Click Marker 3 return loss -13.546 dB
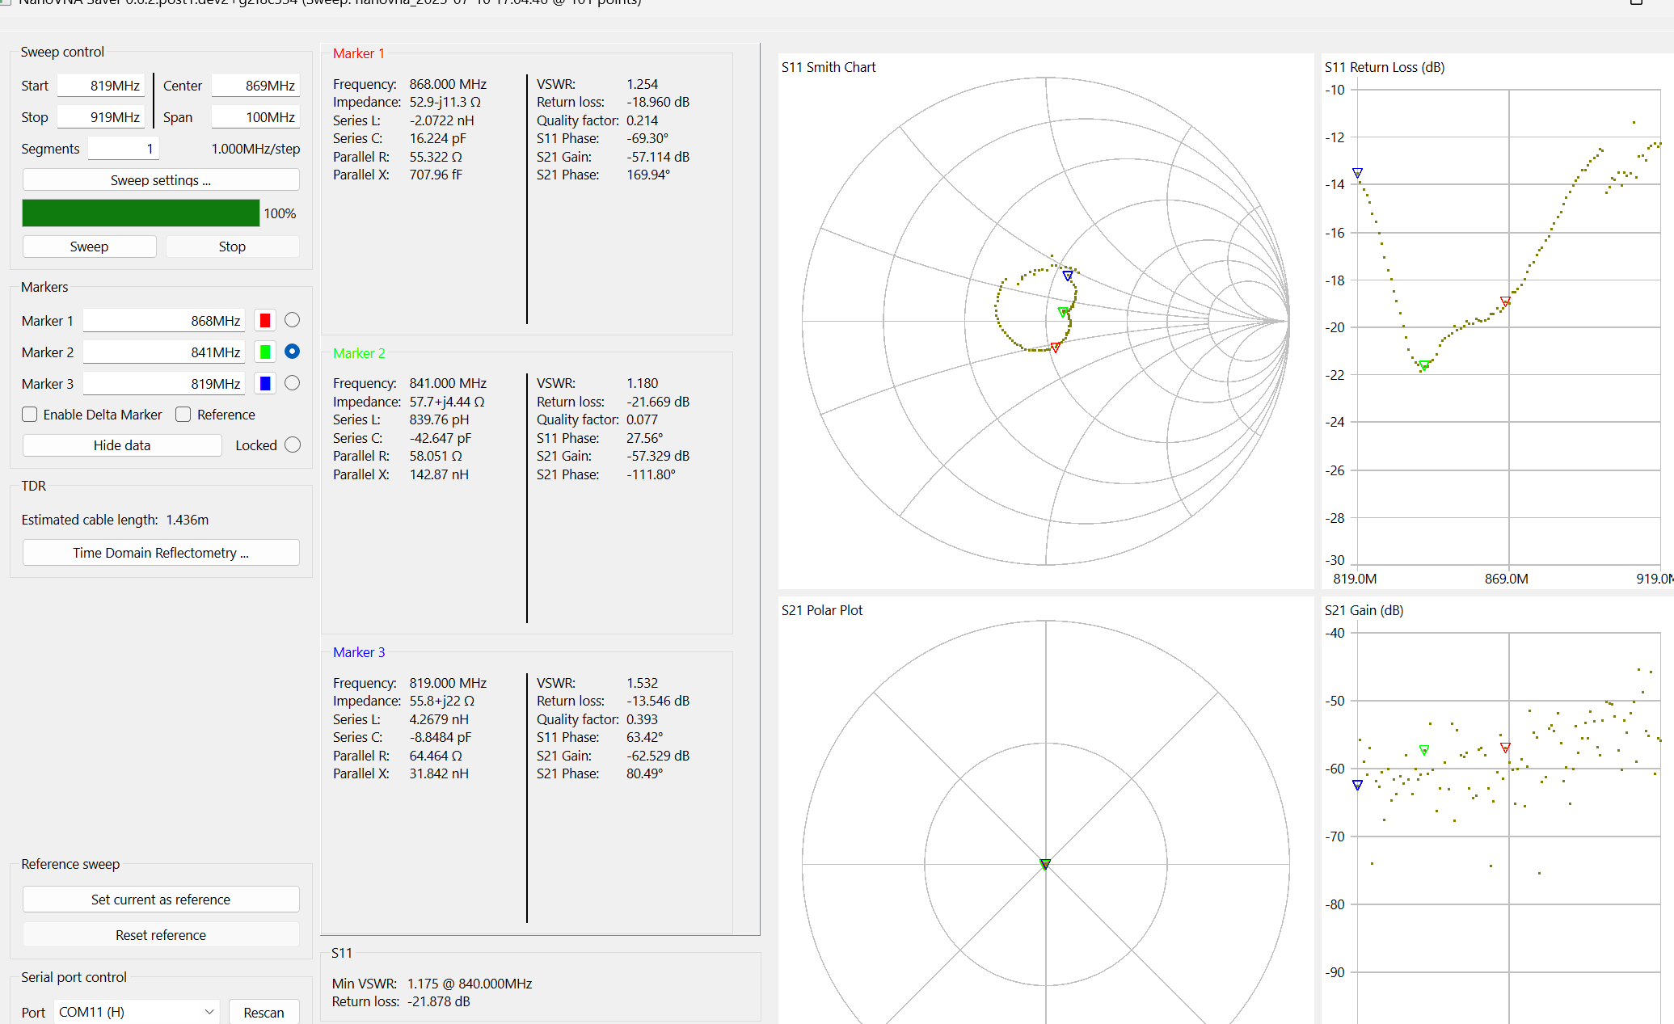This screenshot has width=1674, height=1024. [x=658, y=701]
